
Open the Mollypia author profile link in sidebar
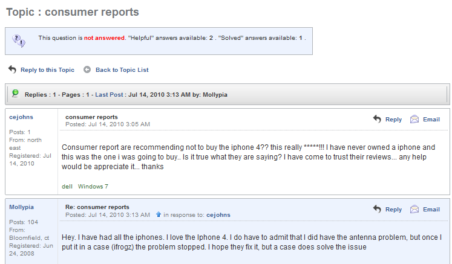[22, 207]
